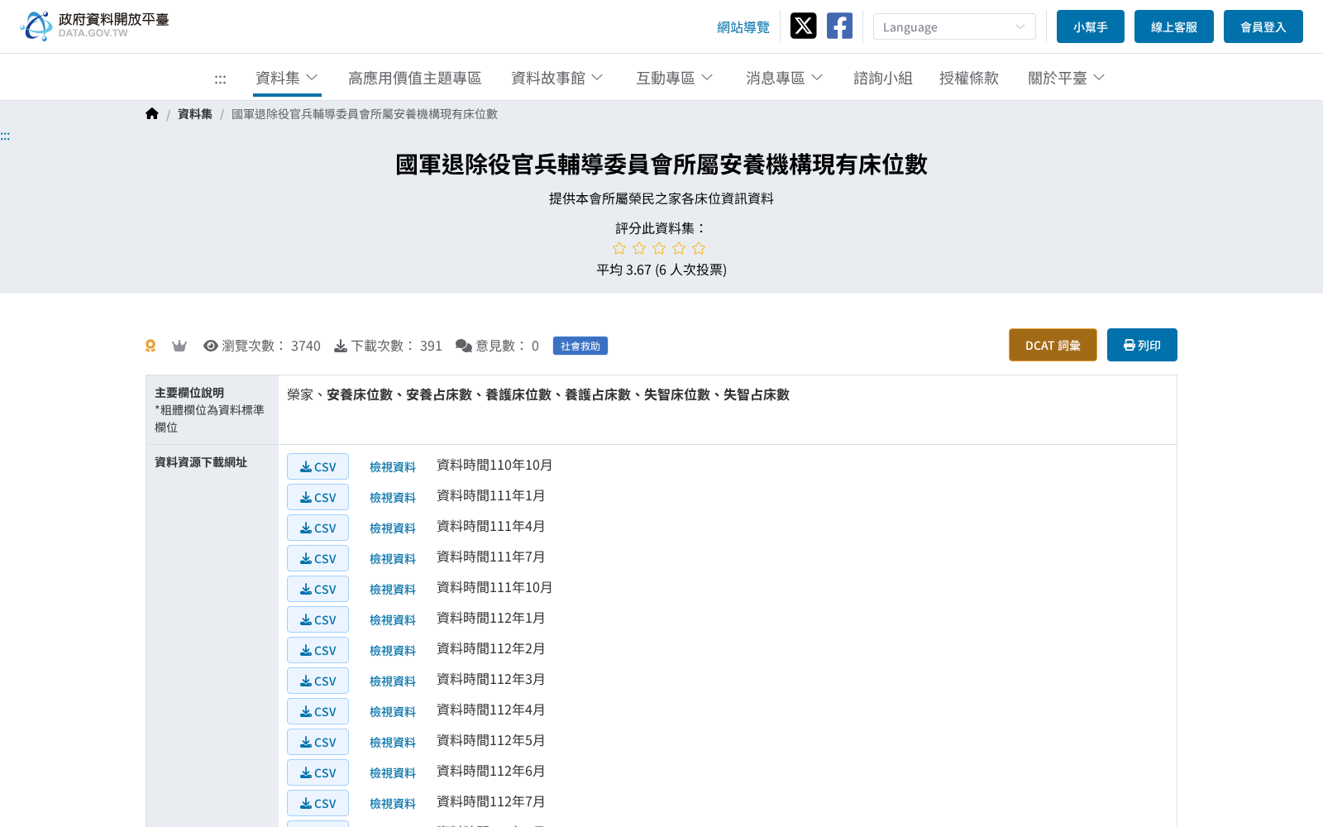
Task: Download CSV for 112年6月 data
Action: pos(318,772)
